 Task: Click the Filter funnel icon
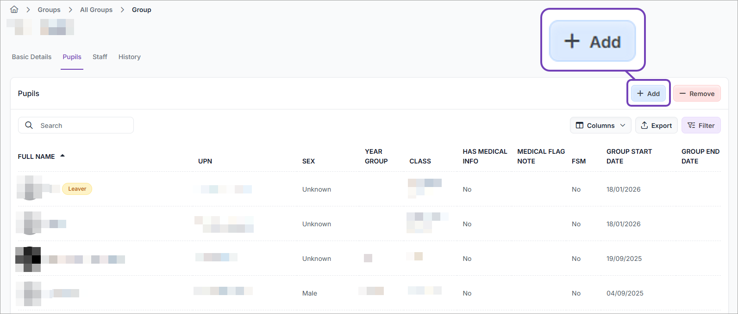coord(691,125)
